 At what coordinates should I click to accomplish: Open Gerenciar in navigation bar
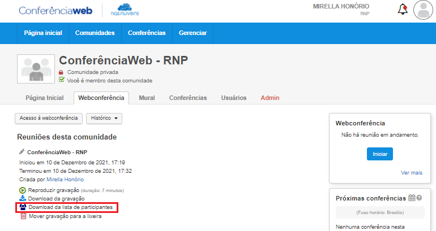(x=193, y=33)
